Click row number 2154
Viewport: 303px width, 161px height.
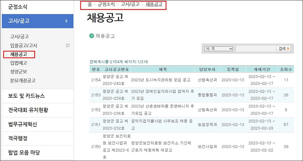click(96, 80)
